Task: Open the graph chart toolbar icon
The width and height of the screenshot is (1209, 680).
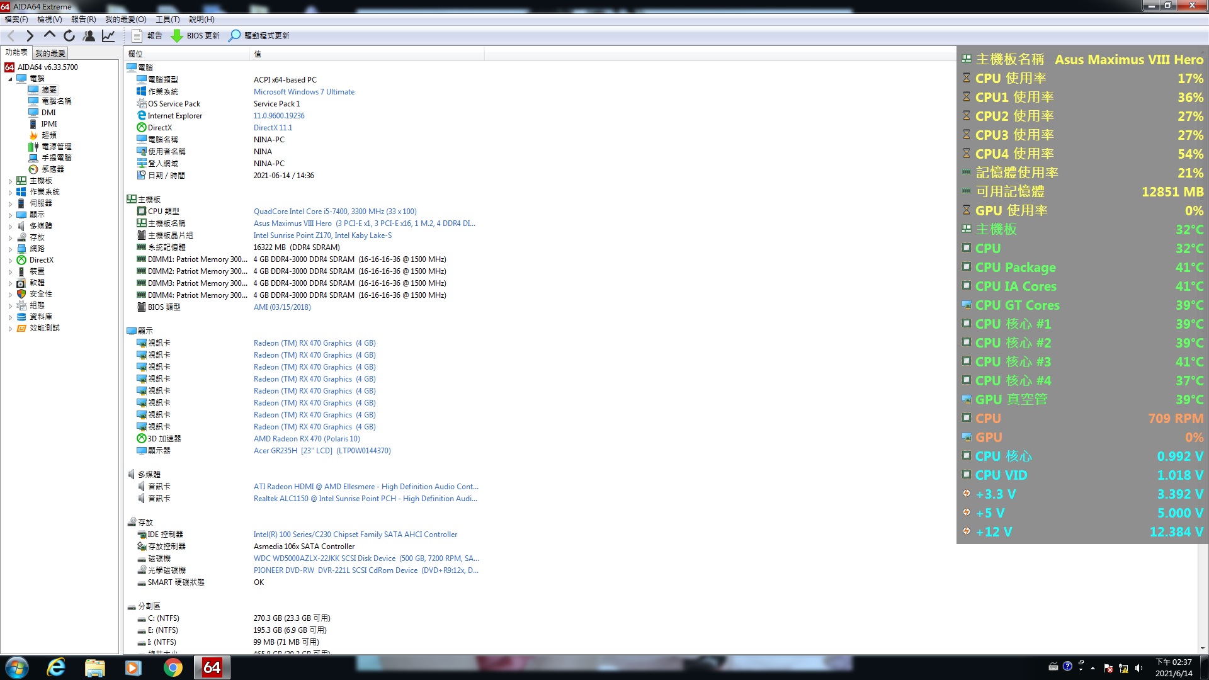Action: (108, 36)
